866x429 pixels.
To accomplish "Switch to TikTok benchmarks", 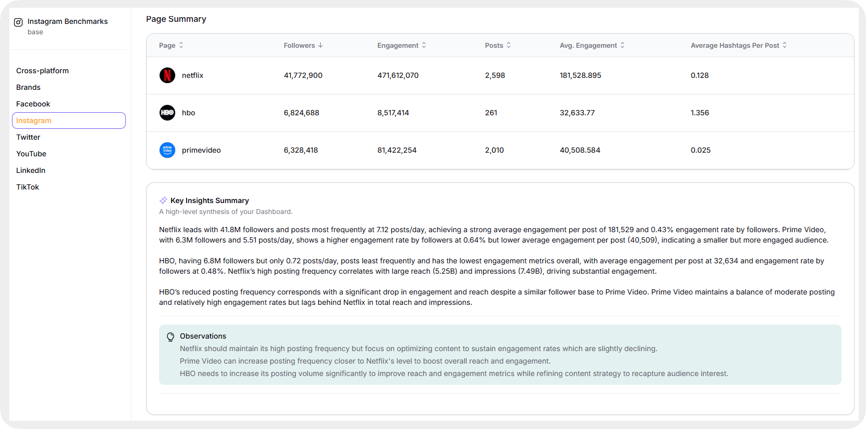I will click(x=69, y=187).
